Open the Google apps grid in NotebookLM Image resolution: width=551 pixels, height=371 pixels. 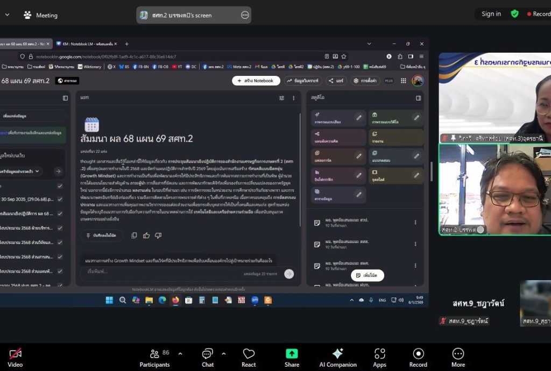[404, 81]
